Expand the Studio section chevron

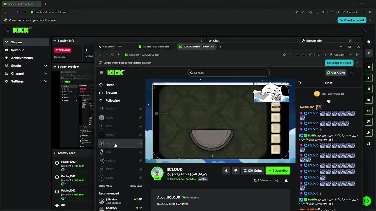(x=46, y=66)
